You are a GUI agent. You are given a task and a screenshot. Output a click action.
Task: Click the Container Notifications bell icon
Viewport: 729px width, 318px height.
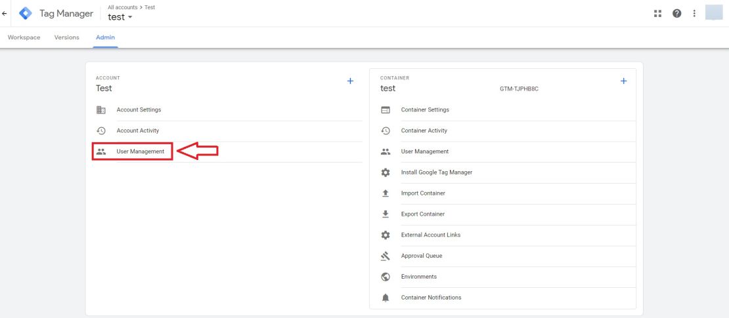click(x=386, y=298)
